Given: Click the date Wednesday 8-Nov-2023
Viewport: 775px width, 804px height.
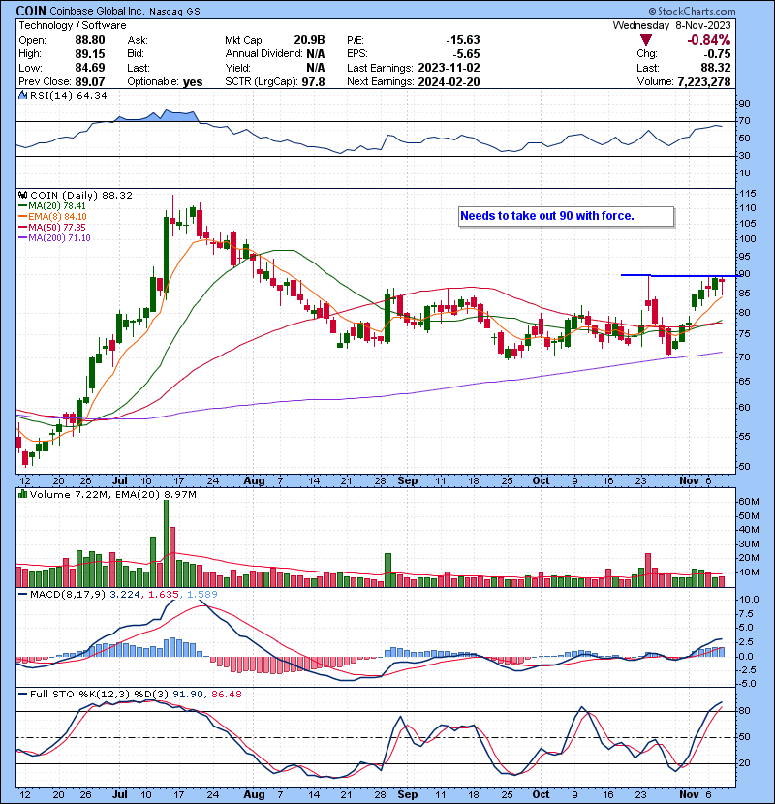Looking at the screenshot, I should click(x=671, y=25).
